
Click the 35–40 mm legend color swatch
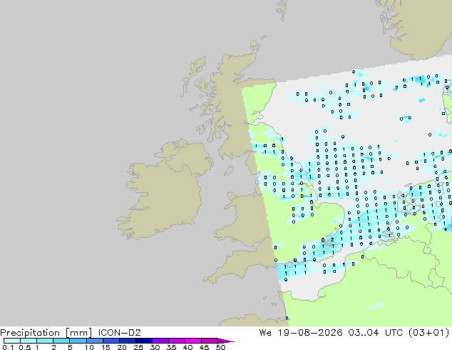[176, 341]
